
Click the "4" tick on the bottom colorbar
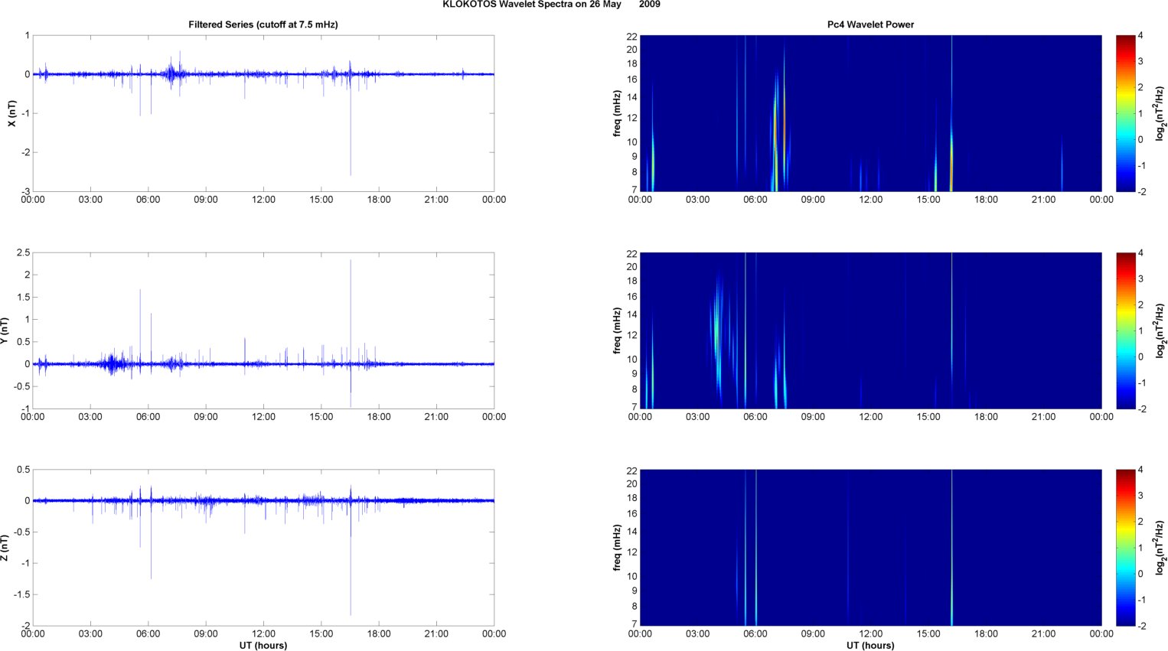click(x=1140, y=470)
